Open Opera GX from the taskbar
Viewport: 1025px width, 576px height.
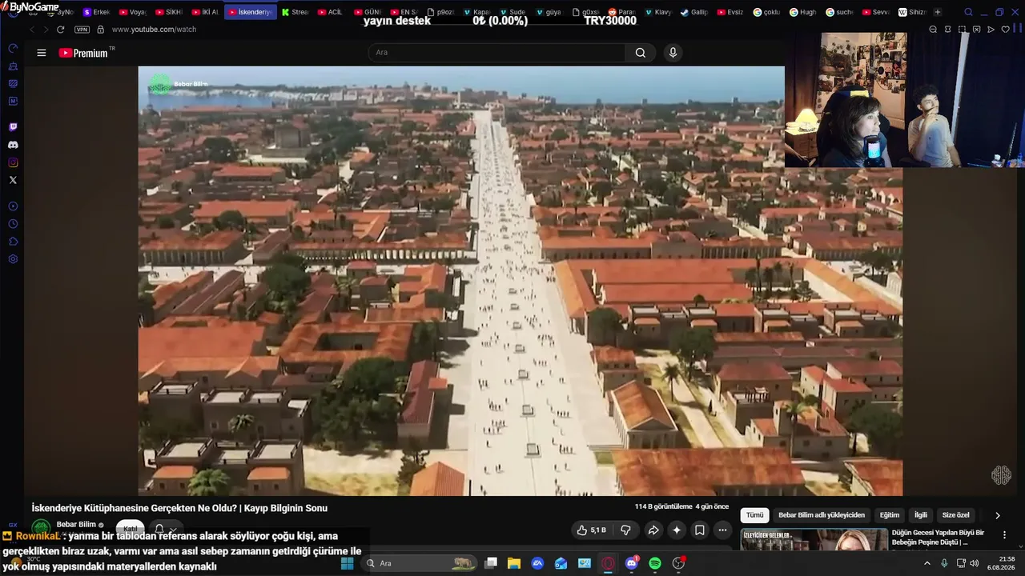pos(608,563)
